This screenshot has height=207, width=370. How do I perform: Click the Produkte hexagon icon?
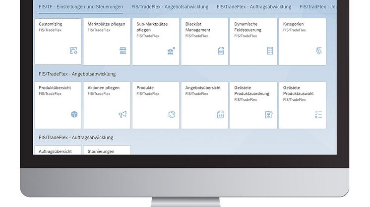(x=172, y=115)
